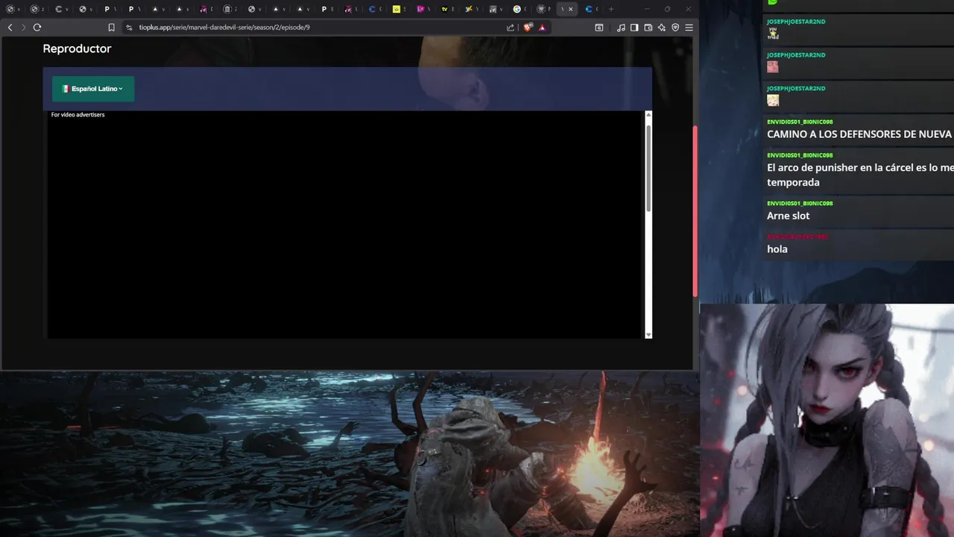Viewport: 954px width, 537px height.
Task: Reload the tioplus.app page
Action: pos(37,28)
